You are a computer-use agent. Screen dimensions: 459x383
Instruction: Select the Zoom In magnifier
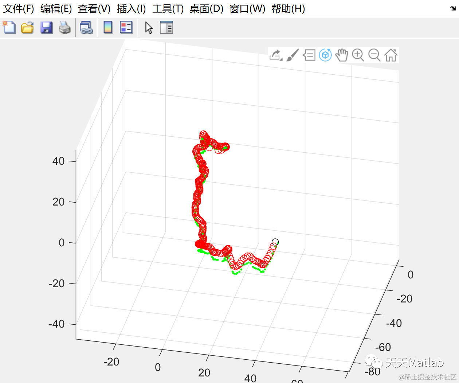(358, 55)
